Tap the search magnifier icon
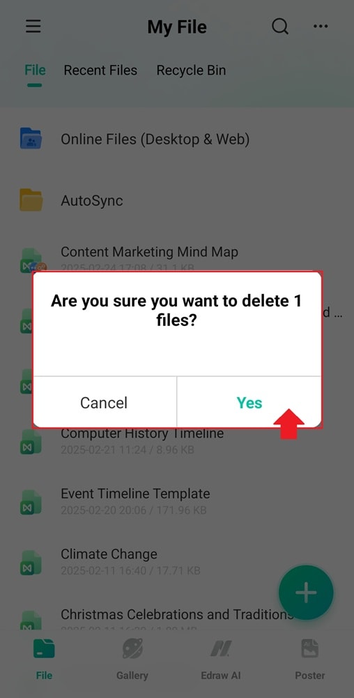 point(280,27)
